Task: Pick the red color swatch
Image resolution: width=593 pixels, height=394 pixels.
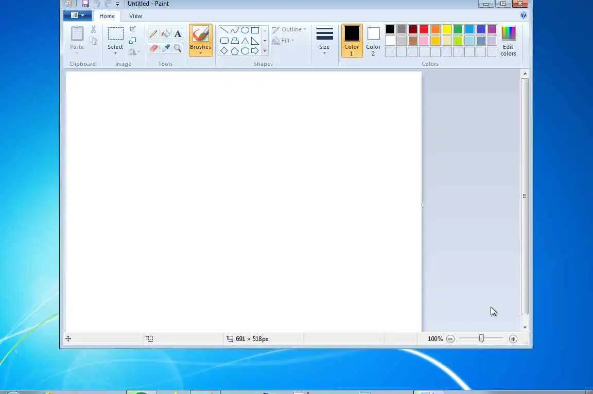Action: (424, 29)
